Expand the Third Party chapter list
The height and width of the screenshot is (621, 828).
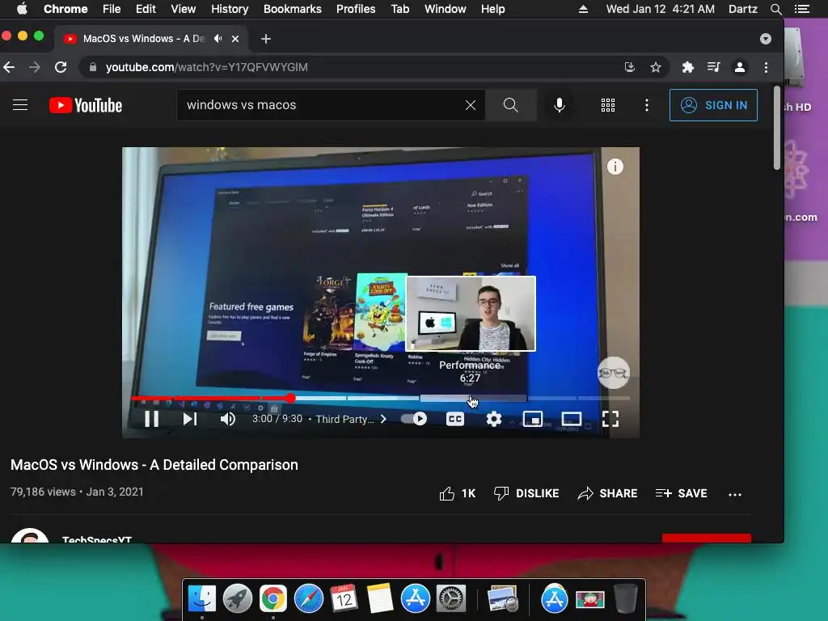coord(351,419)
